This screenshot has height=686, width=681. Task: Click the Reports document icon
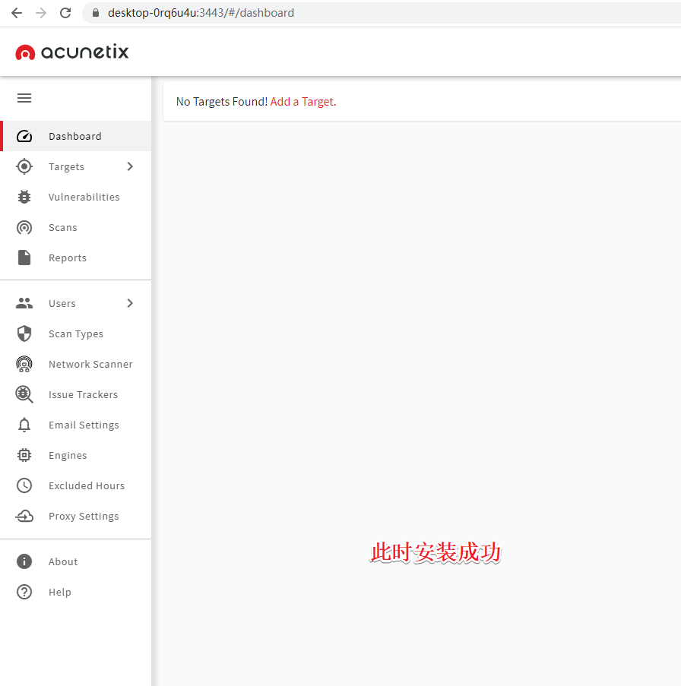point(24,258)
